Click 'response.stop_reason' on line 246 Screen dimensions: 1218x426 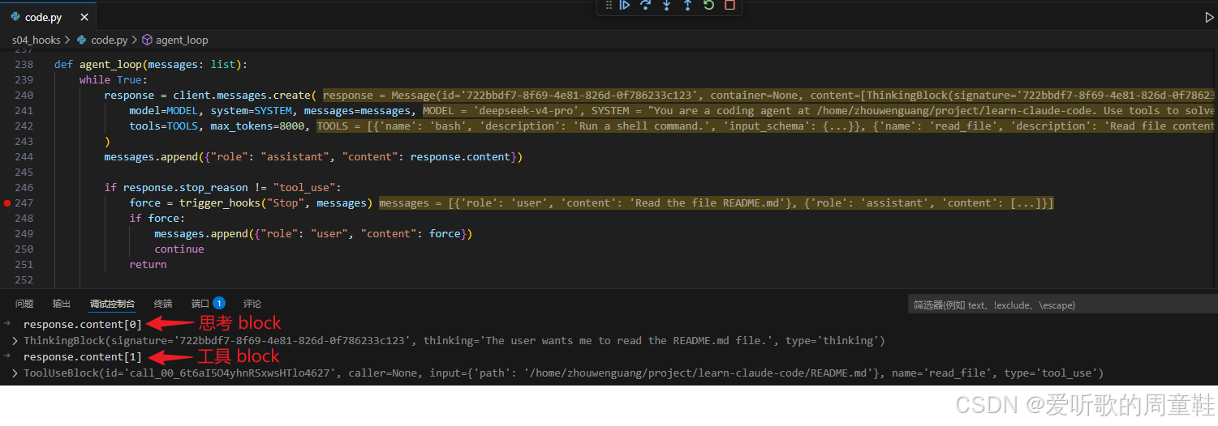pos(186,188)
